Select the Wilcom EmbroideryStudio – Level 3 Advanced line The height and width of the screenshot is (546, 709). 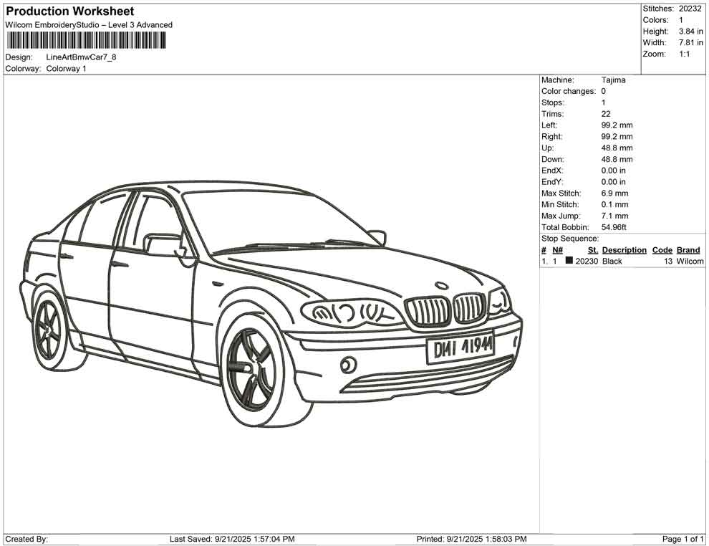click(89, 25)
